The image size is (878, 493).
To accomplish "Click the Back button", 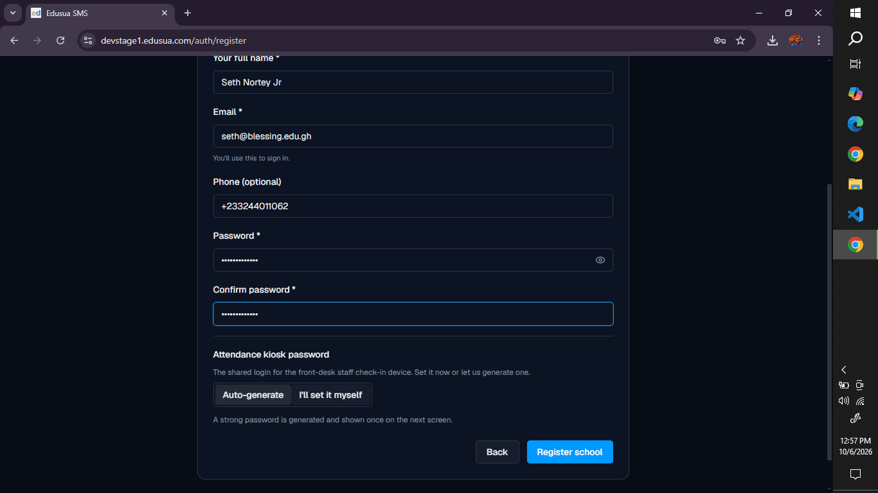I will click(497, 452).
